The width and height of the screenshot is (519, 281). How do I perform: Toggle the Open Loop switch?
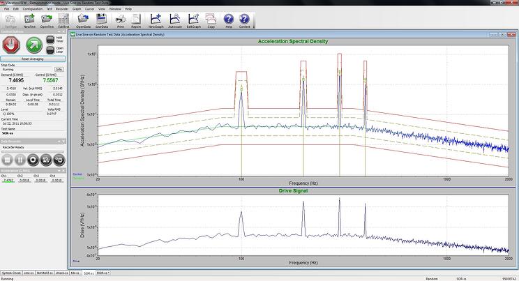(50, 50)
